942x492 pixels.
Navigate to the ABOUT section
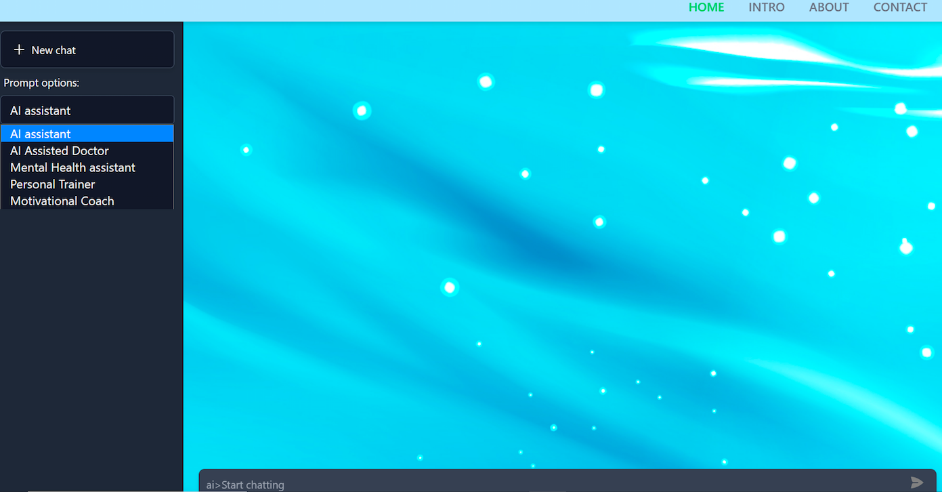(829, 7)
